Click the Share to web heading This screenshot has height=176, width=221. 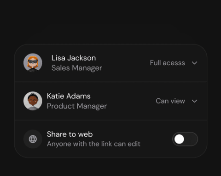(x=70, y=134)
